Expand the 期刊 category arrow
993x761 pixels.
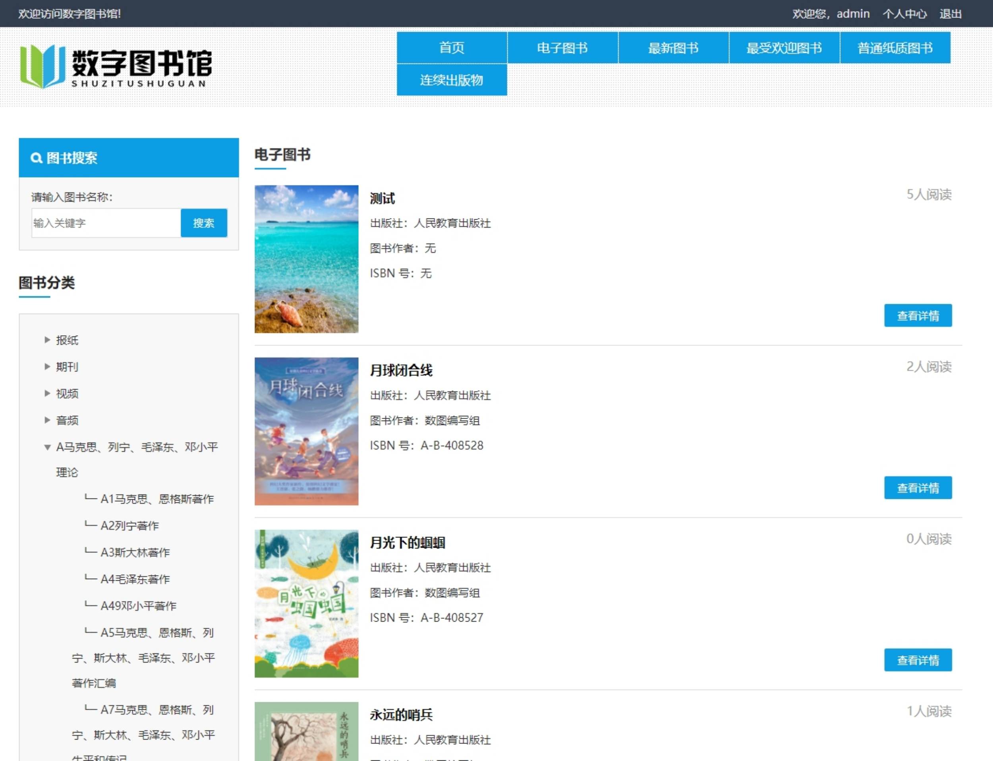point(47,367)
